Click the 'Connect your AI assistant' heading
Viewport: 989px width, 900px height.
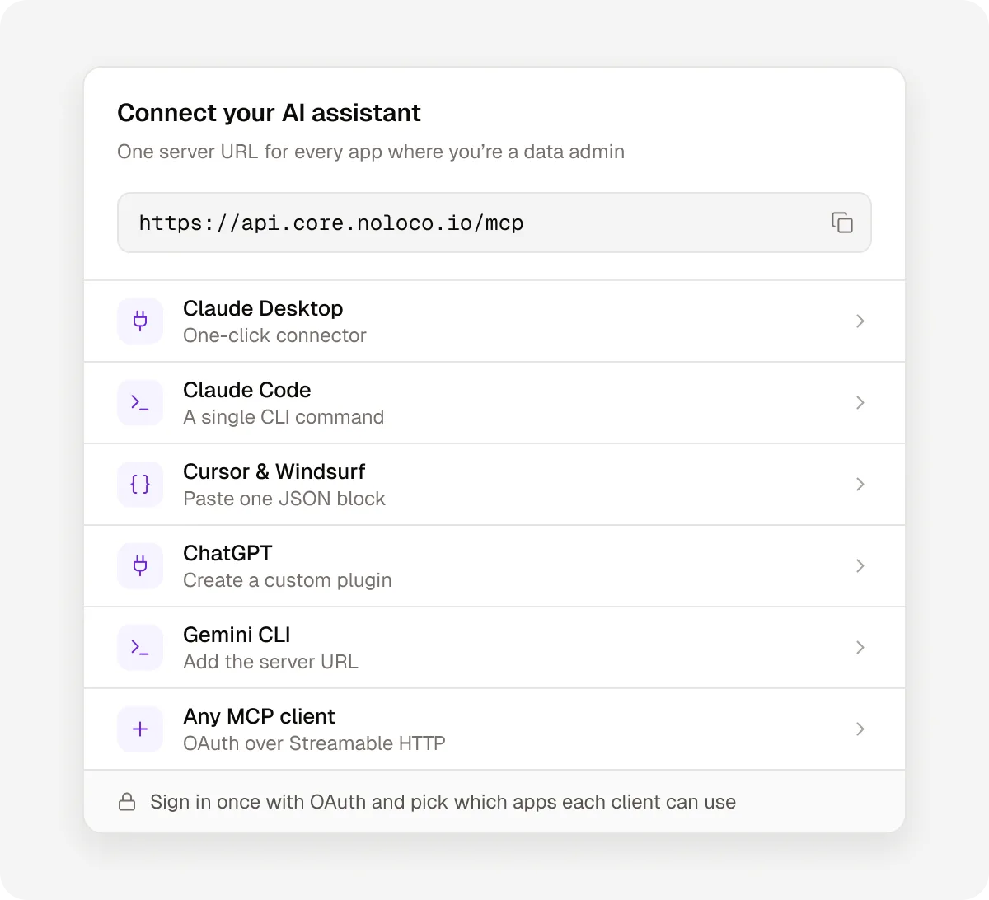coord(269,113)
